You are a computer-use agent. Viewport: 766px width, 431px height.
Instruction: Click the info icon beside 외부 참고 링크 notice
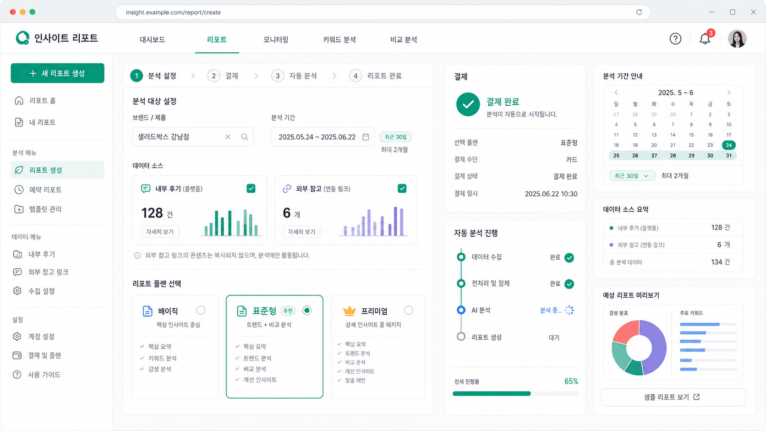point(137,256)
